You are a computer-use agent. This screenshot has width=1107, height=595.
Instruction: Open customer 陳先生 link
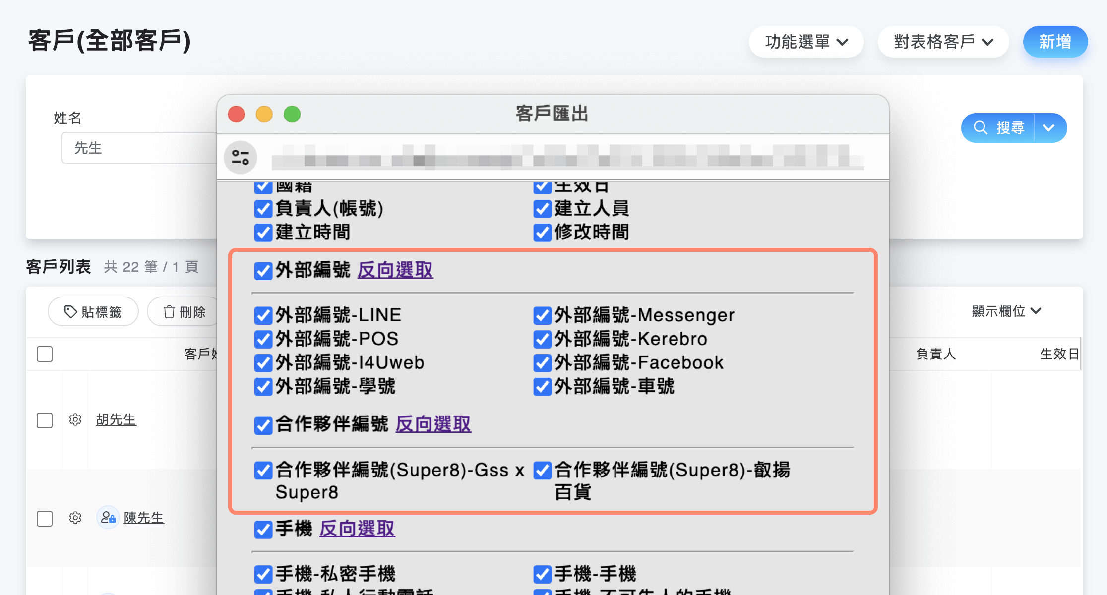point(144,518)
